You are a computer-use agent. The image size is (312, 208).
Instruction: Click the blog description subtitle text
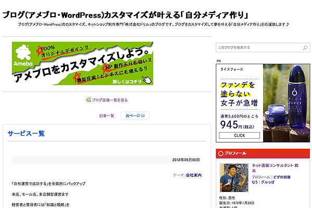[x=153, y=24]
